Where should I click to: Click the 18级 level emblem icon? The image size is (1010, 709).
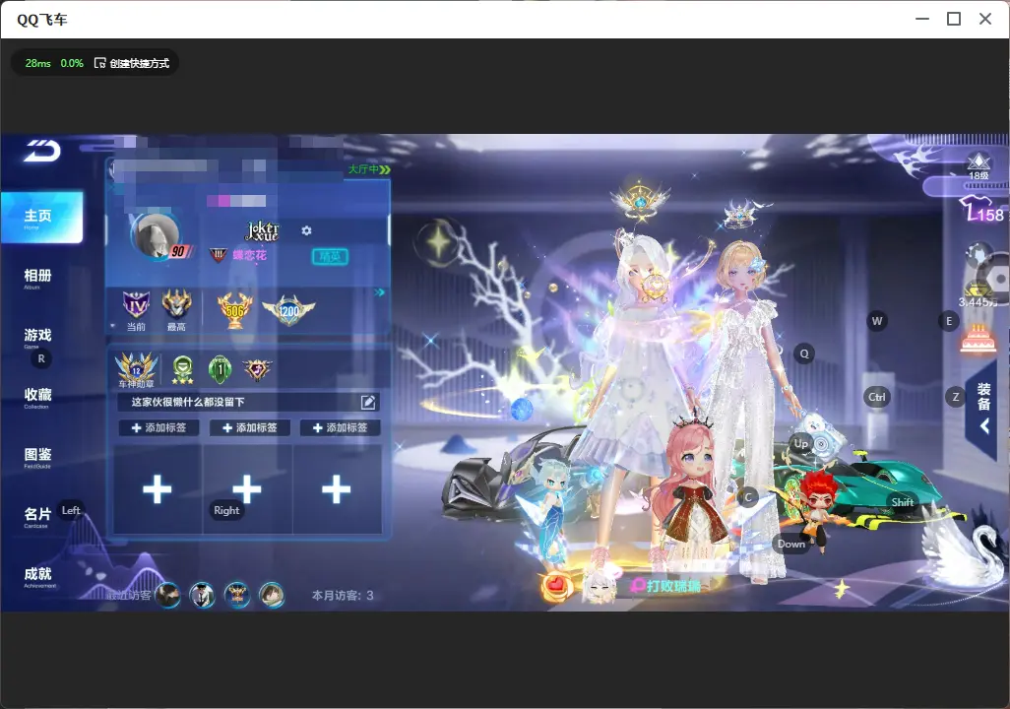click(x=978, y=165)
